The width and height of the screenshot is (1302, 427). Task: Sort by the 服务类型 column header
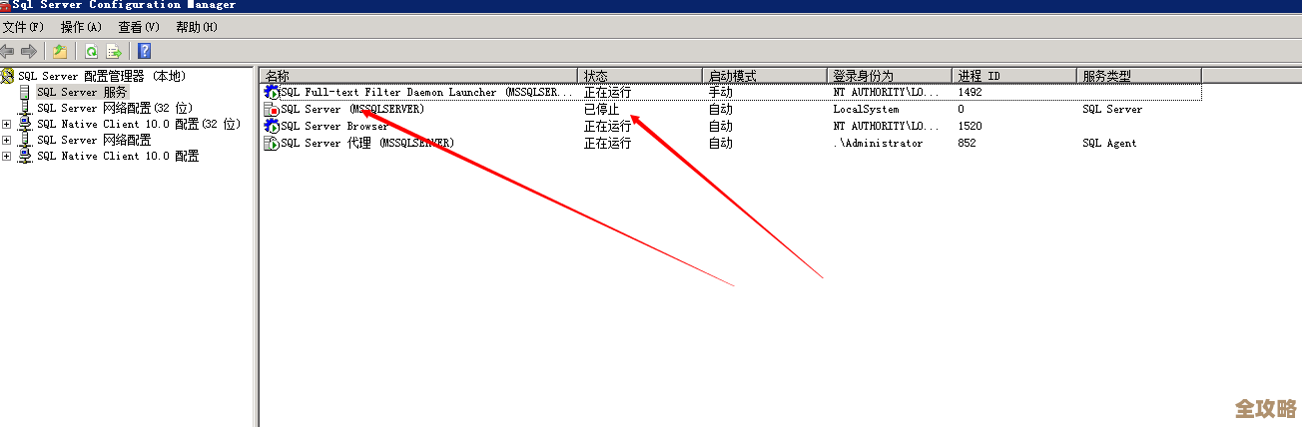coord(1138,76)
